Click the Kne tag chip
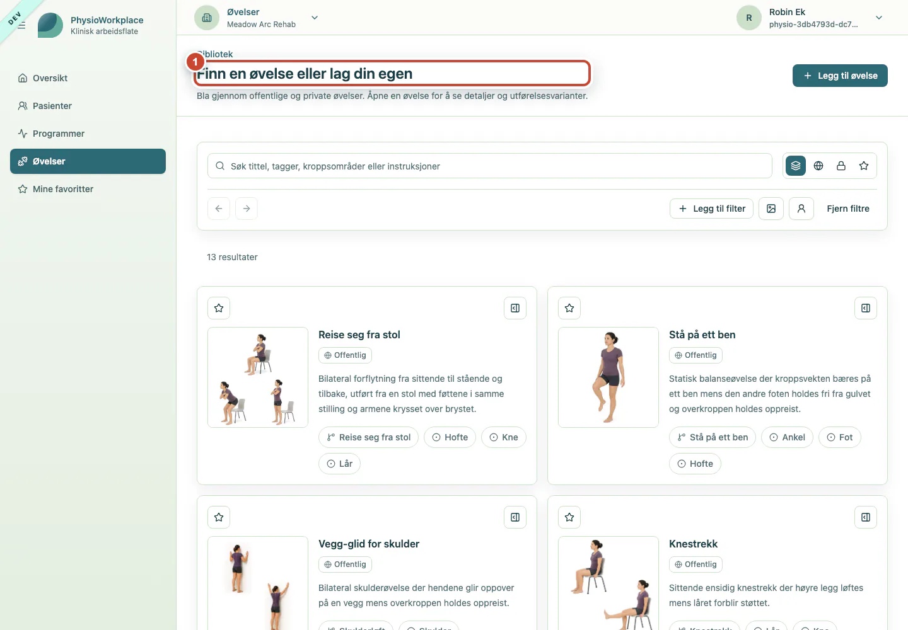Viewport: 908px width, 630px height. pyautogui.click(x=504, y=437)
